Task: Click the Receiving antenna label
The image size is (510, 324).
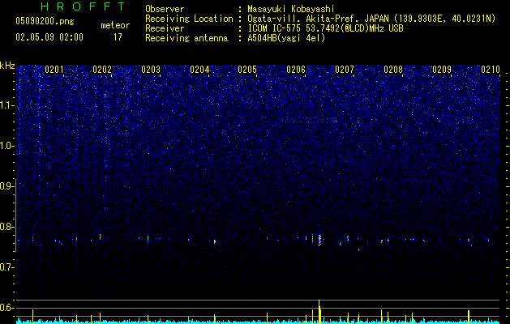Action: (186, 38)
